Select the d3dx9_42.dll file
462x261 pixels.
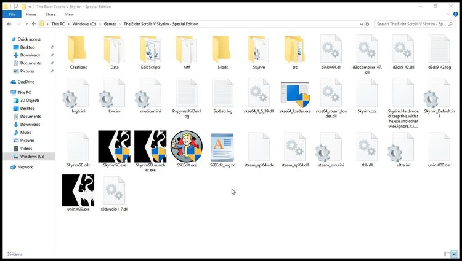pos(403,52)
